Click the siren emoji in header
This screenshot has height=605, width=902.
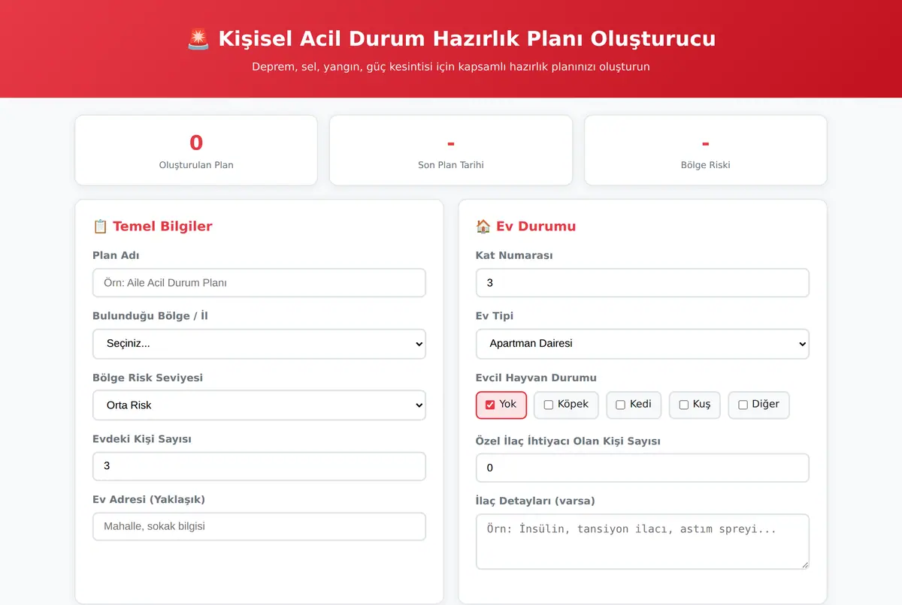tap(198, 38)
